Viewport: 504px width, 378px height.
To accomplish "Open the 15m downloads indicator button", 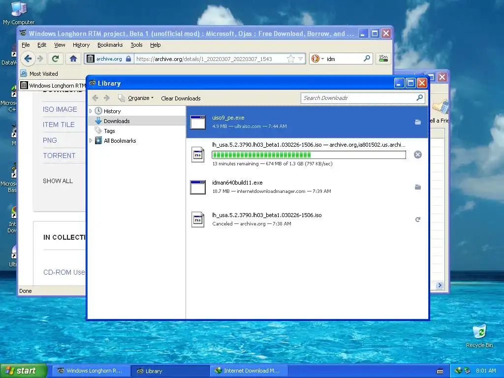I will click(x=383, y=59).
